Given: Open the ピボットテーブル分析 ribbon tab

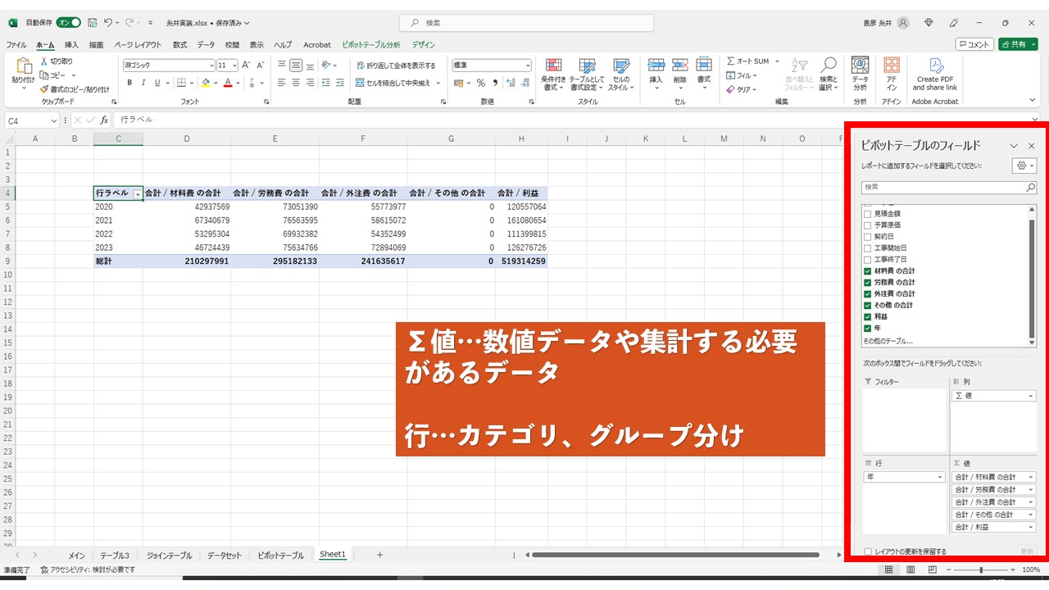Looking at the screenshot, I should [x=371, y=45].
